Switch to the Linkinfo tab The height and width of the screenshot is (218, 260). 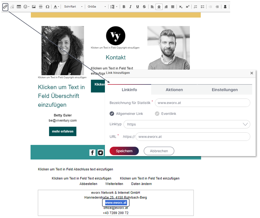click(129, 90)
